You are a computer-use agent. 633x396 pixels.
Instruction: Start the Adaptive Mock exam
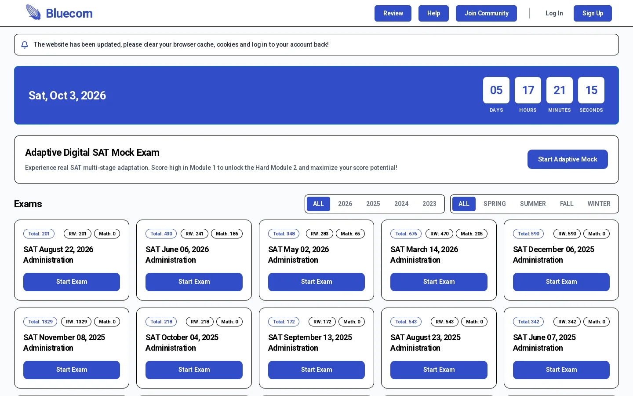pos(568,159)
